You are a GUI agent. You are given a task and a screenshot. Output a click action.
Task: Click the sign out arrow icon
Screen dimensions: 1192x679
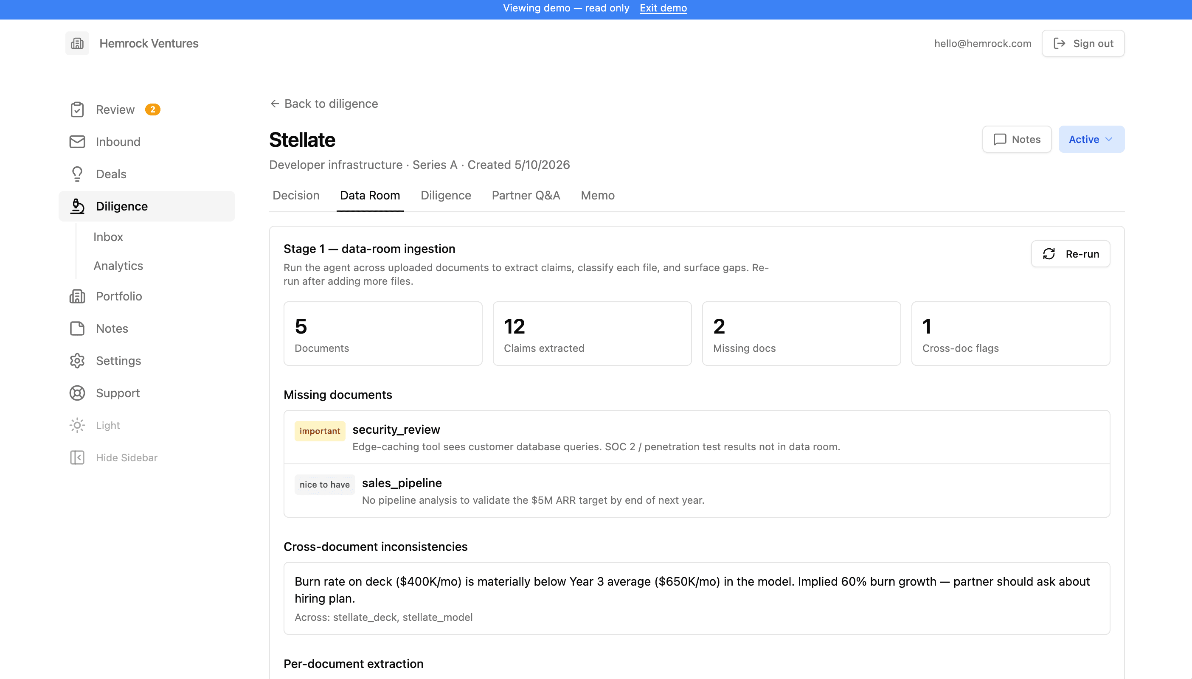coord(1059,43)
